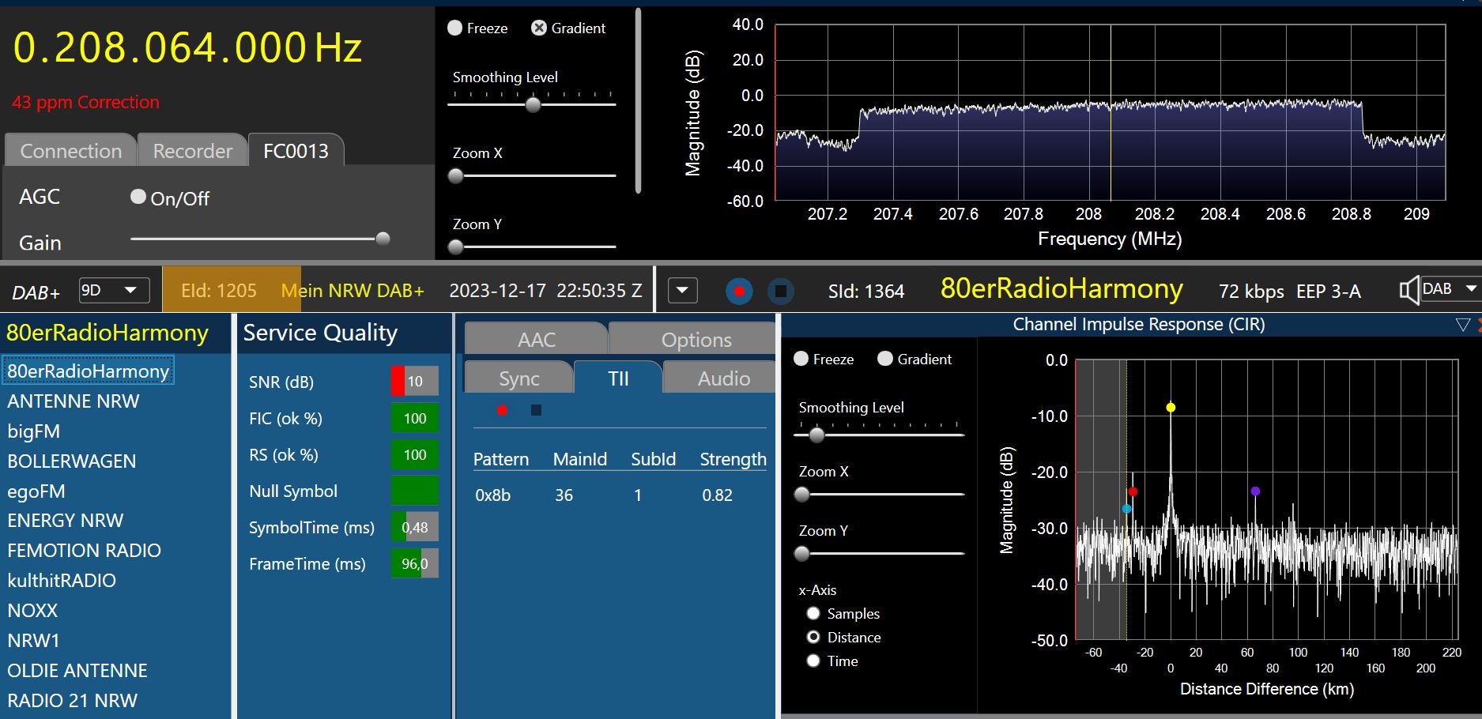Switch to the Sync tab
This screenshot has width=1482, height=719.
[x=519, y=378]
